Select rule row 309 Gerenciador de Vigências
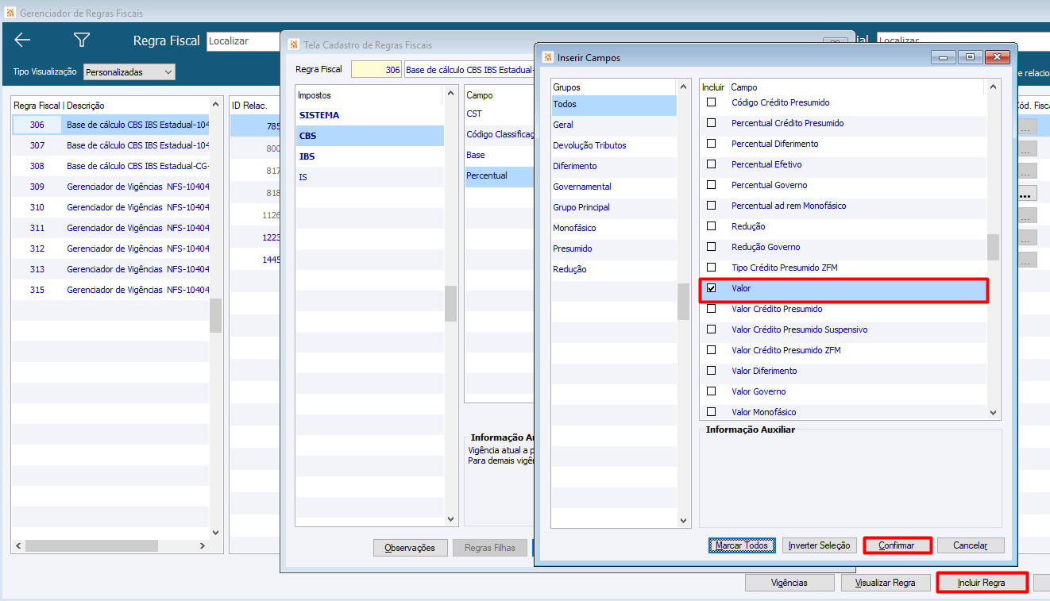1050x601 pixels. point(110,187)
